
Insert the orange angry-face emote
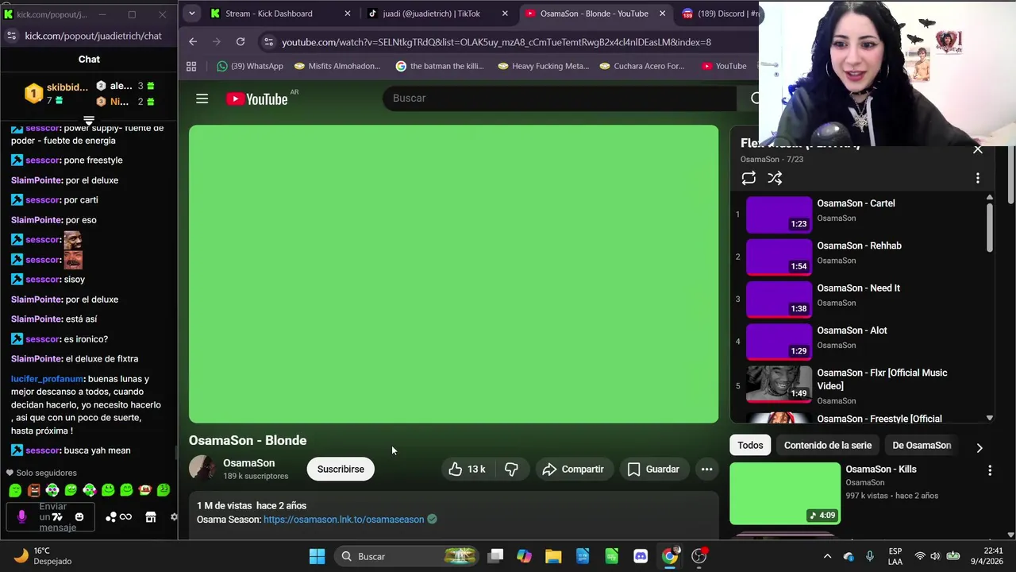(33, 490)
